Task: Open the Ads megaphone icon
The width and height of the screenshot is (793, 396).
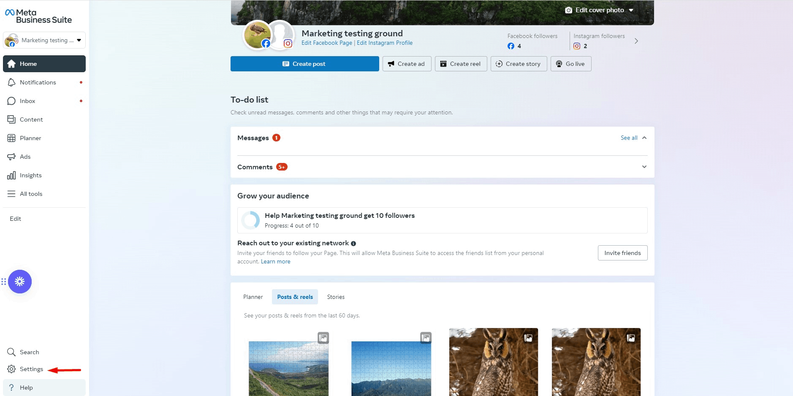Action: (11, 157)
